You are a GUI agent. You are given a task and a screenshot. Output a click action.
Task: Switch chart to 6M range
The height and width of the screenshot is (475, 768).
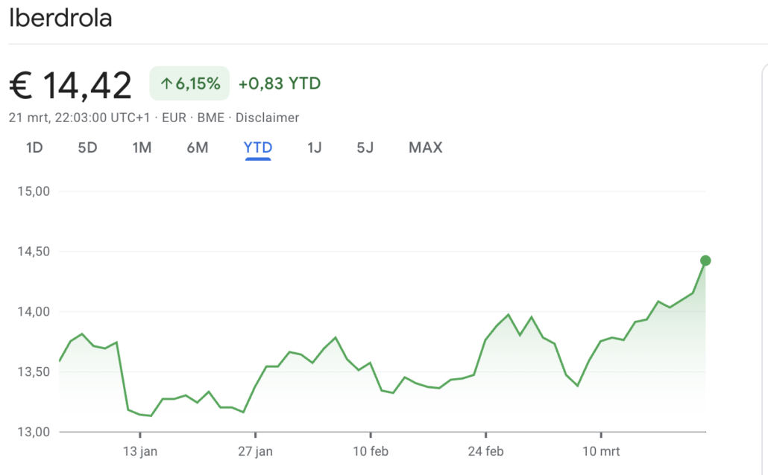tap(198, 147)
